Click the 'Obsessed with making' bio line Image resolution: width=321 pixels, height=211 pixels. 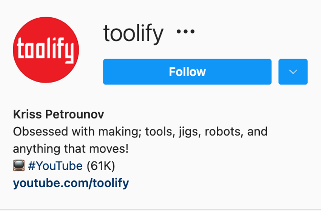coord(140,132)
